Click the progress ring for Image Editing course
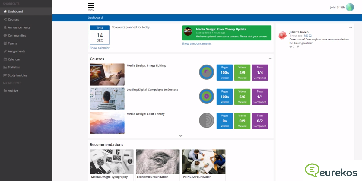The height and width of the screenshot is (181, 362). pyautogui.click(x=206, y=72)
